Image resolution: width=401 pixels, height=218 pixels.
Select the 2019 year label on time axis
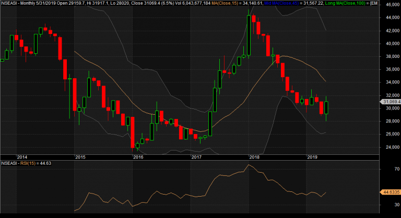tap(312, 157)
